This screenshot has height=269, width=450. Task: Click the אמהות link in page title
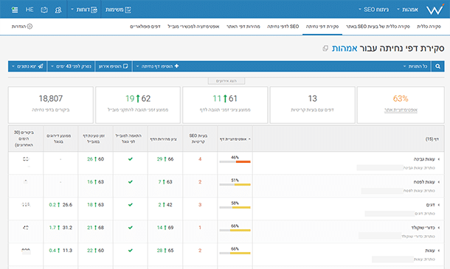345,48
